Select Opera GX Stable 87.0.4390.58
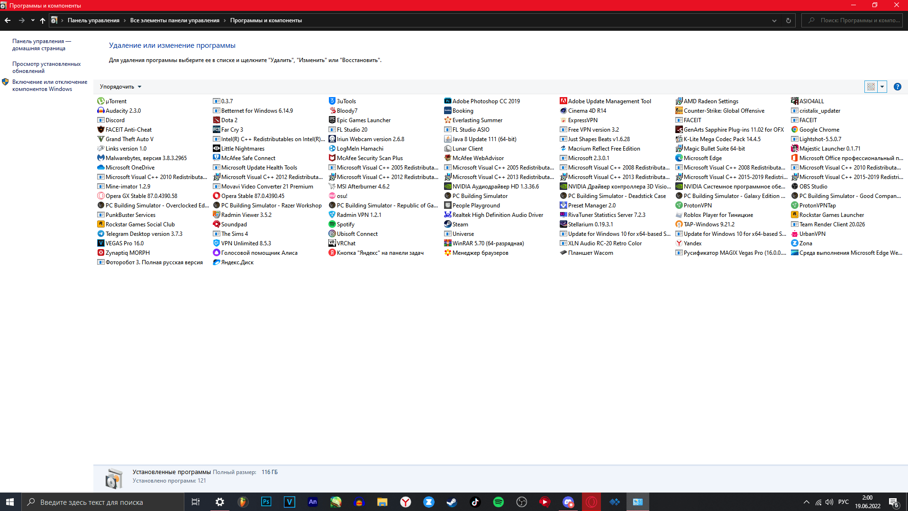Screen dimensions: 908x511 tap(137, 196)
